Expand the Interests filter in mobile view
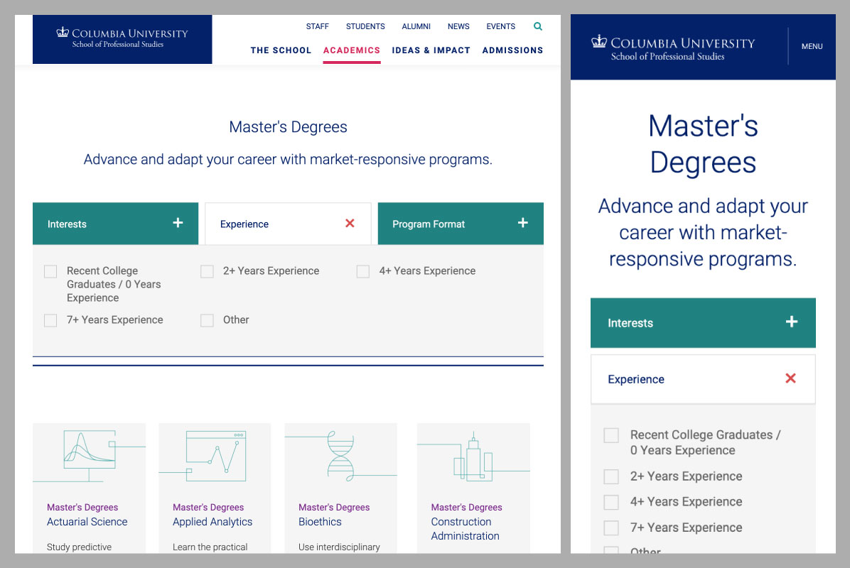This screenshot has width=850, height=568. coord(703,323)
